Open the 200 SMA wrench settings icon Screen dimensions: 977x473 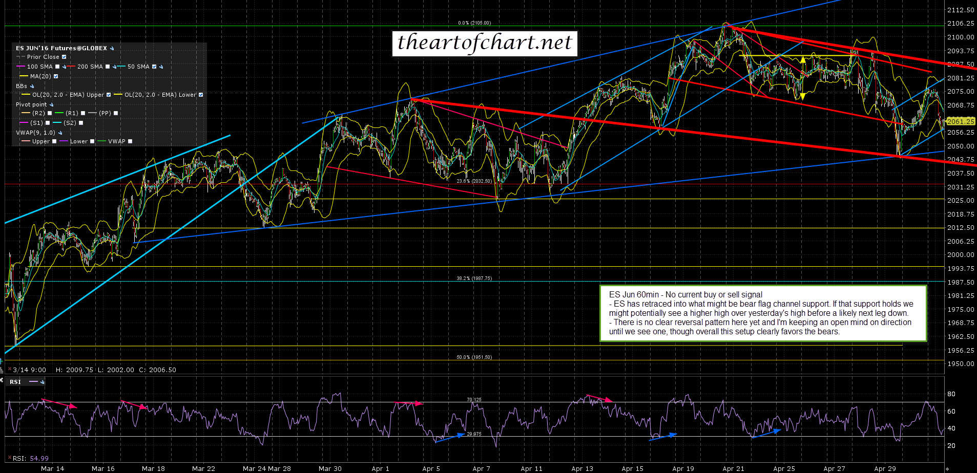tap(114, 67)
